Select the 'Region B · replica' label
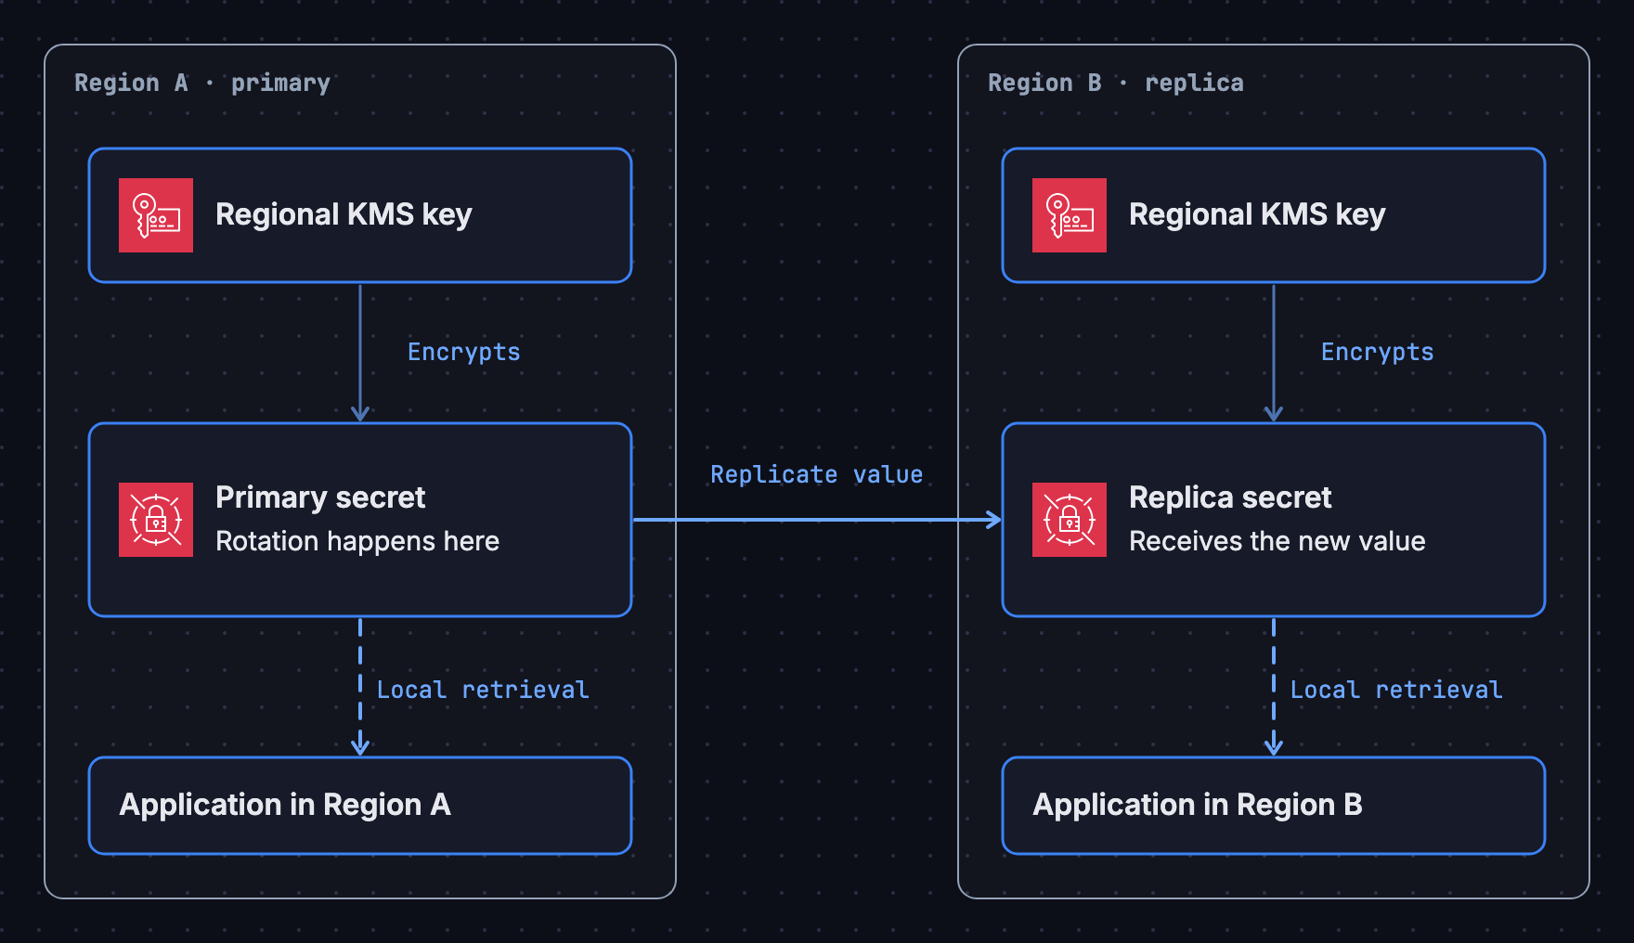Viewport: 1634px width, 943px height. (1116, 84)
